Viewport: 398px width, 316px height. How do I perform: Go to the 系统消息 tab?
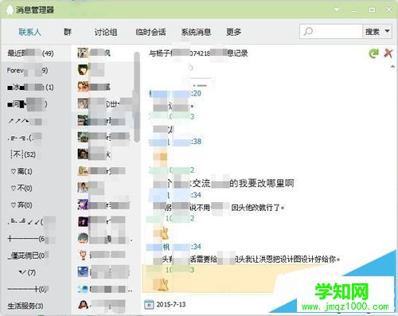[x=196, y=32]
